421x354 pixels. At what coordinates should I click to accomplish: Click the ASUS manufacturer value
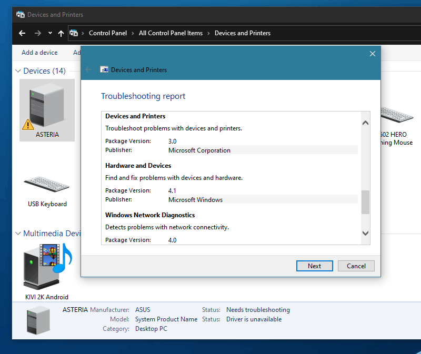(x=143, y=310)
